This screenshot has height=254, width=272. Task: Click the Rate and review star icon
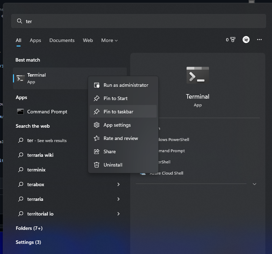point(97,138)
